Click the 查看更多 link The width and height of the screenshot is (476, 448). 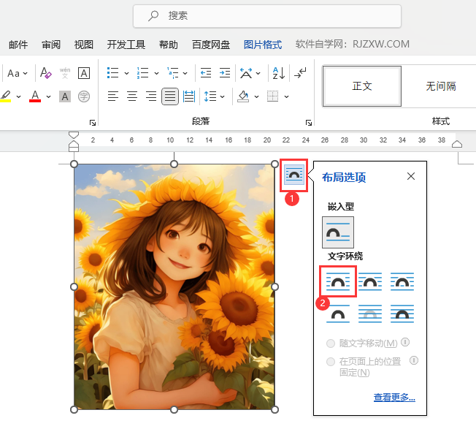(x=394, y=398)
